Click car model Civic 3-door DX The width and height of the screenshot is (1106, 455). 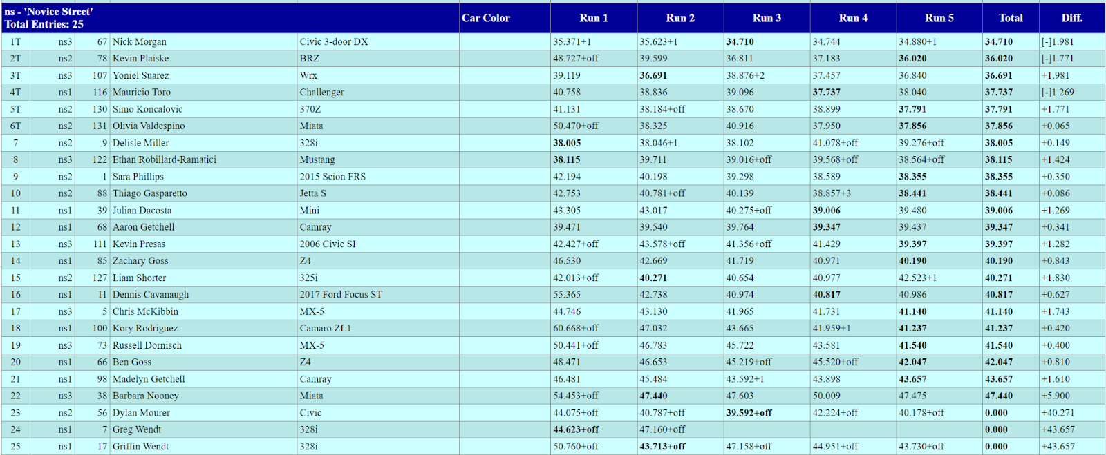[334, 42]
